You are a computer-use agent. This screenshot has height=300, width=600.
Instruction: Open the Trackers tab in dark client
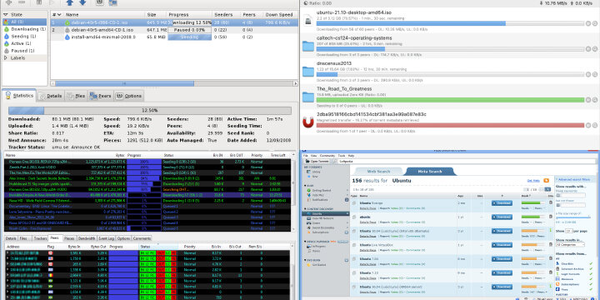pos(40,238)
